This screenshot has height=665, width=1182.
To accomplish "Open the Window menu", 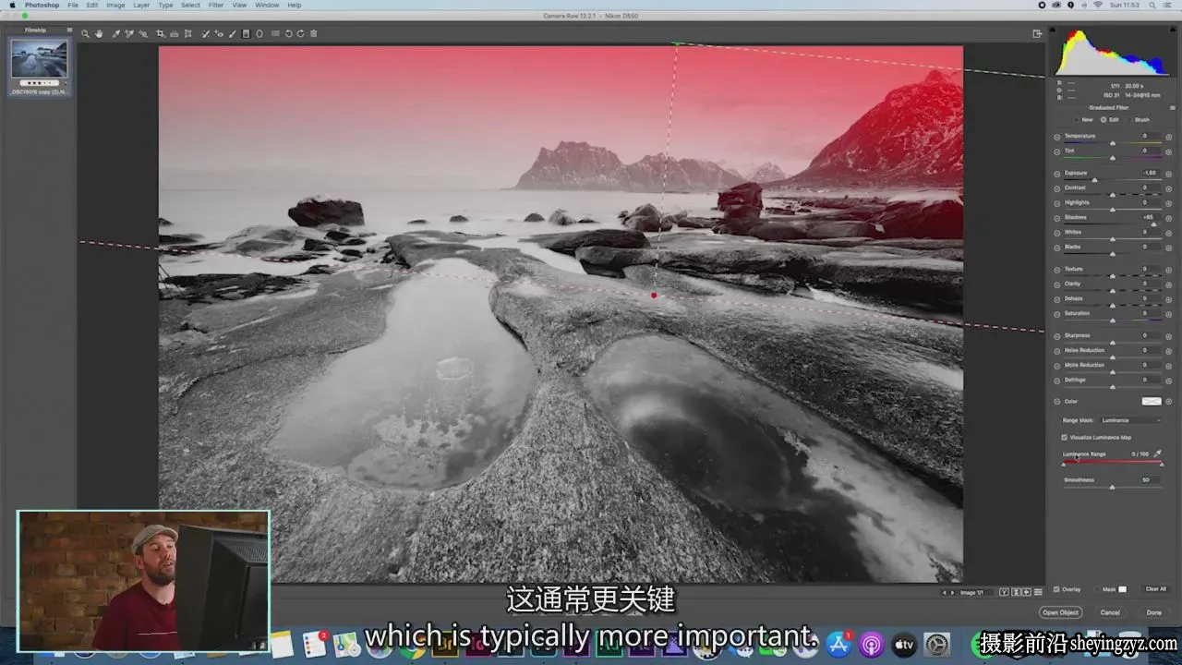I will (267, 5).
